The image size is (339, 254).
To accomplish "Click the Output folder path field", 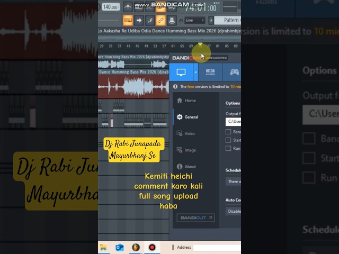I will tap(233, 122).
